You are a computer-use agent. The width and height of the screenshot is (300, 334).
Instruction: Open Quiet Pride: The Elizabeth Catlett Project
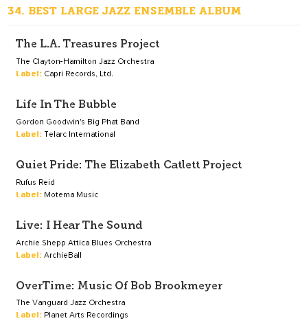pyautogui.click(x=129, y=165)
